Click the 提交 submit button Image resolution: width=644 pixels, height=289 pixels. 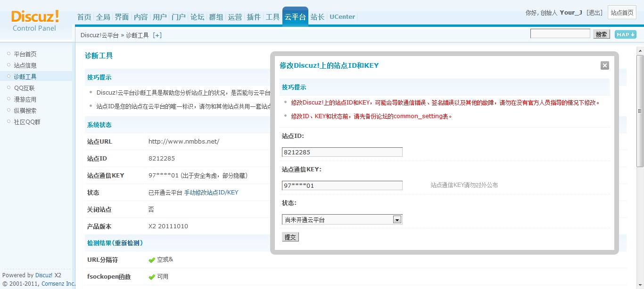click(x=290, y=237)
